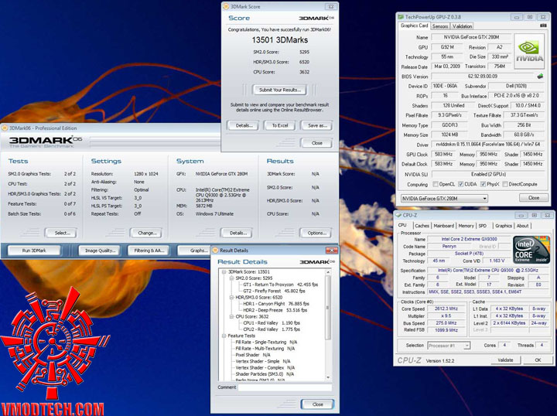Screen dimensions: 557x416
Task: Collapse the CPU Score: 3632 tree node
Action: click(231, 316)
